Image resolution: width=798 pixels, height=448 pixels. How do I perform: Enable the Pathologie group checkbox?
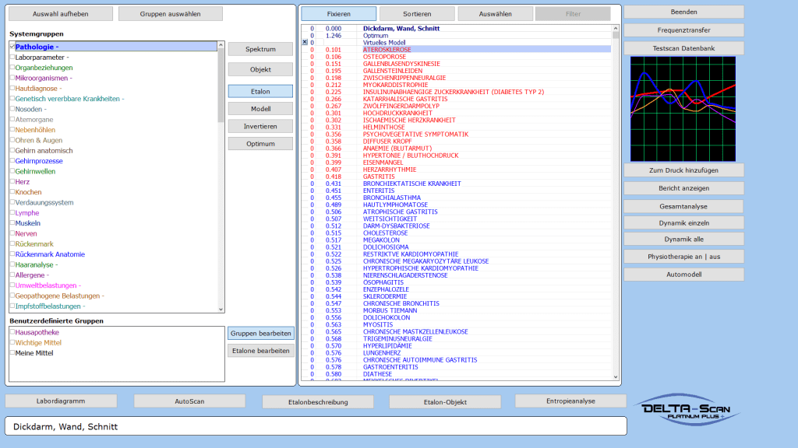click(x=12, y=47)
